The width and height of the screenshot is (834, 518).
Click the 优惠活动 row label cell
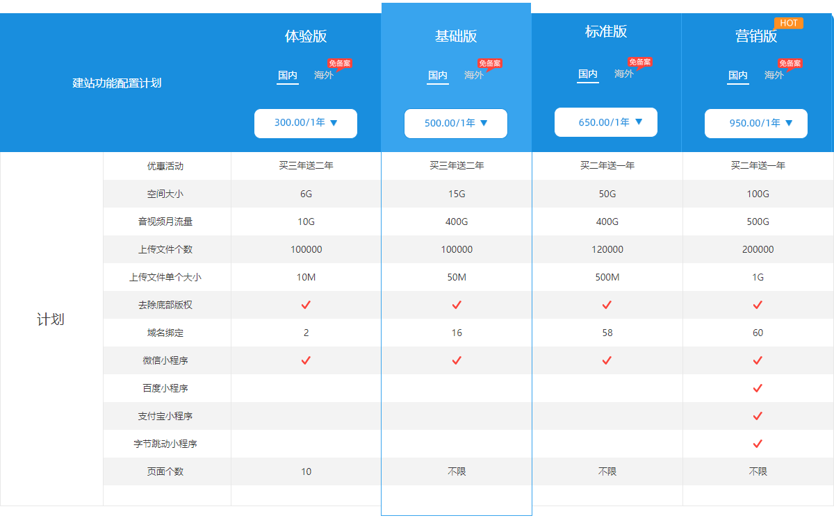click(167, 166)
